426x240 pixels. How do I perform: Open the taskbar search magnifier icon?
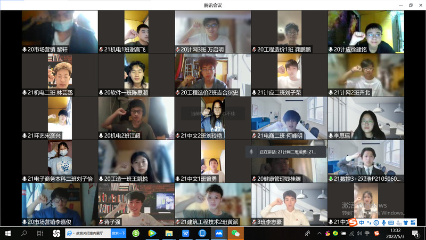pos(24,233)
